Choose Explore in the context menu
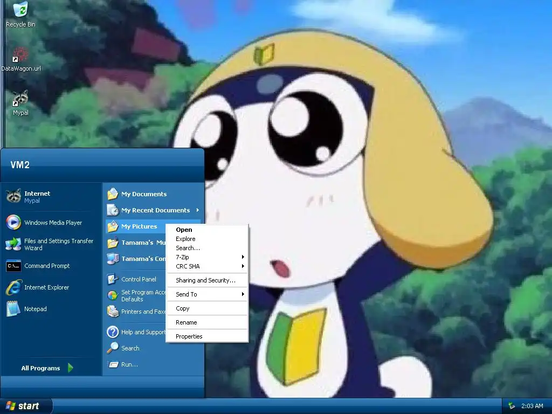Screen dimensions: 552x414 pos(207,239)
